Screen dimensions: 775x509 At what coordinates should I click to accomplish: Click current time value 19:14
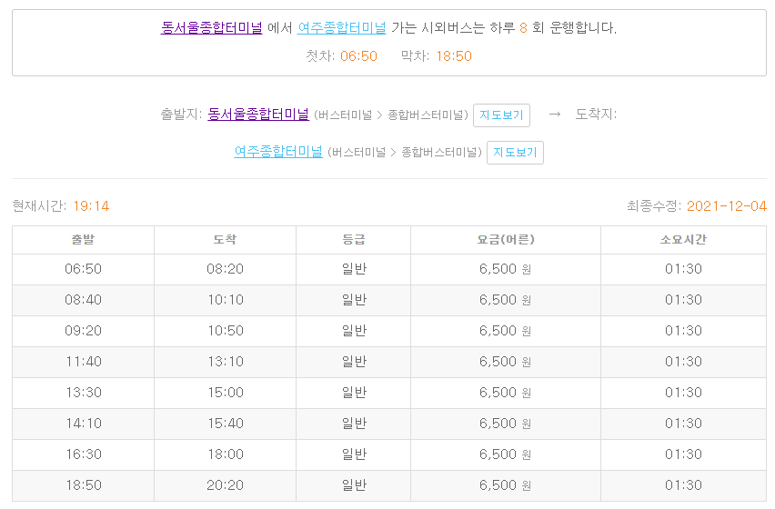click(91, 205)
